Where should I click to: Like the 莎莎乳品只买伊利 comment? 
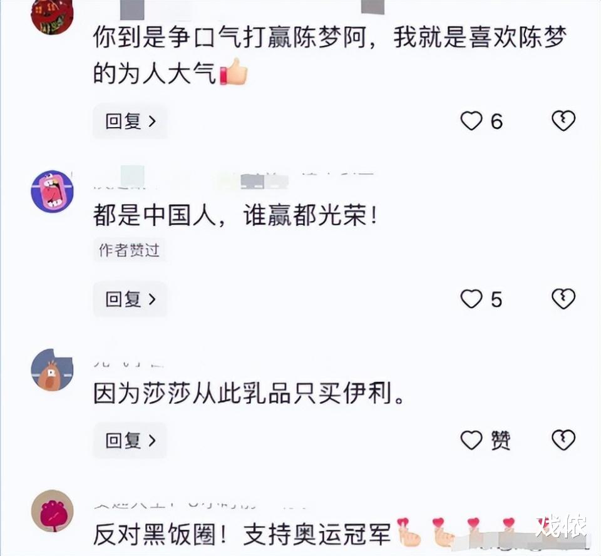471,440
